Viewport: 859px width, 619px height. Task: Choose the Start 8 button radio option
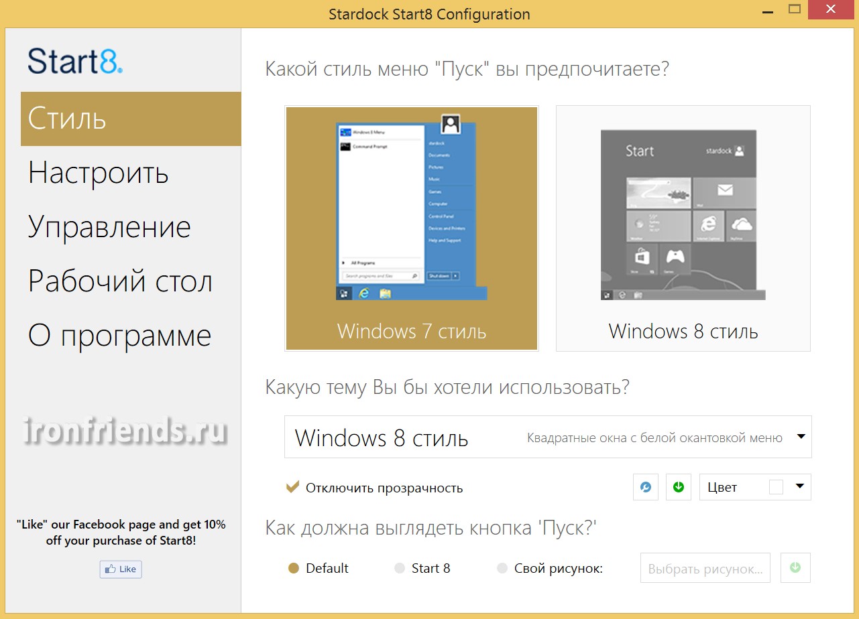(400, 569)
